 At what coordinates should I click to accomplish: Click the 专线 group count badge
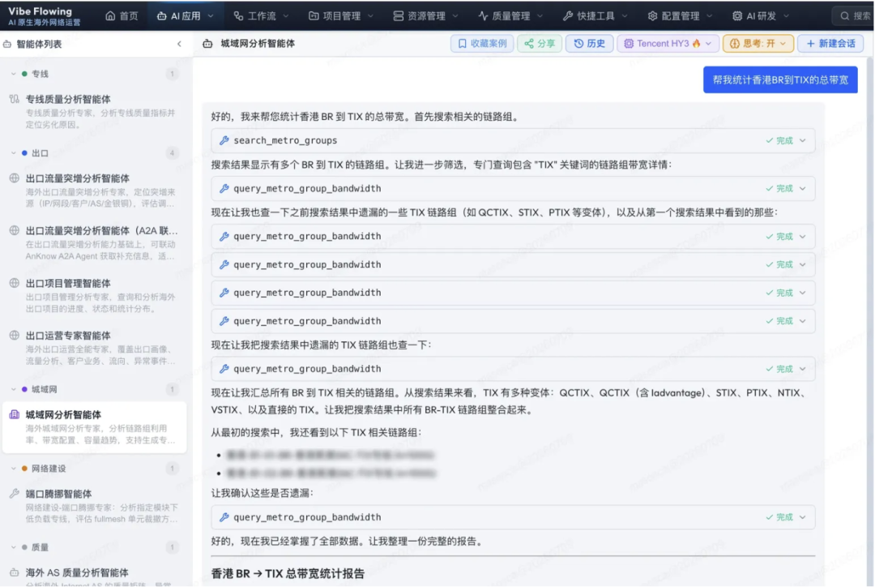point(172,74)
